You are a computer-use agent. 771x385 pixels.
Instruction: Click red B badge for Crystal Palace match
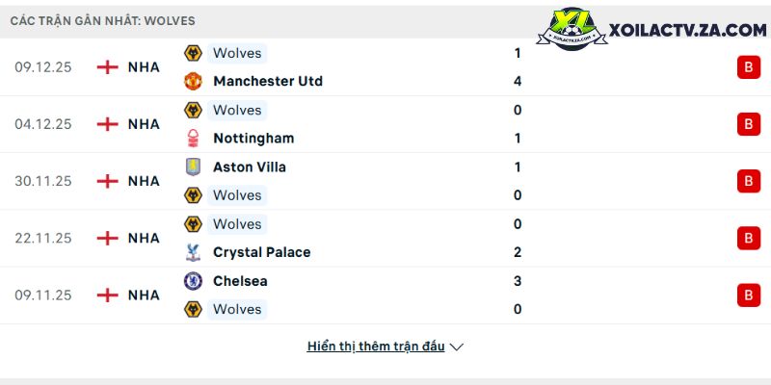[x=749, y=238]
